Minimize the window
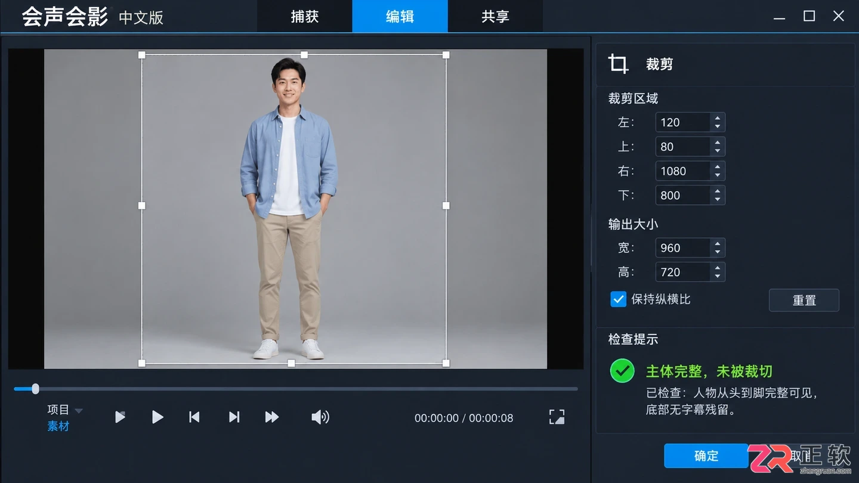The image size is (859, 483). tap(780, 20)
